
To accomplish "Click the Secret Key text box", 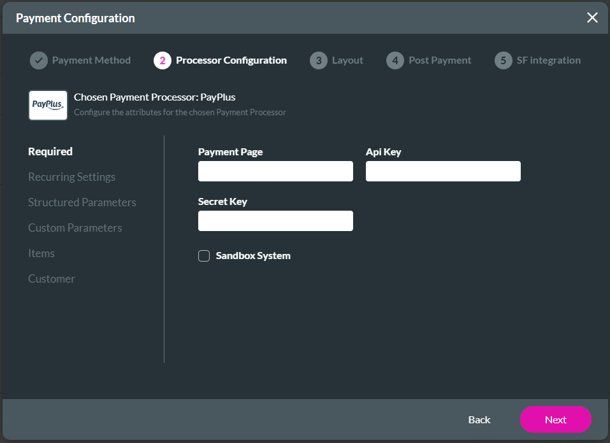I will (x=275, y=221).
